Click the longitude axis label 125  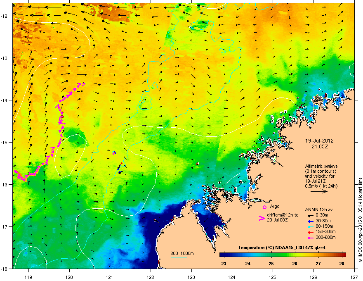pyautogui.click(x=273, y=277)
